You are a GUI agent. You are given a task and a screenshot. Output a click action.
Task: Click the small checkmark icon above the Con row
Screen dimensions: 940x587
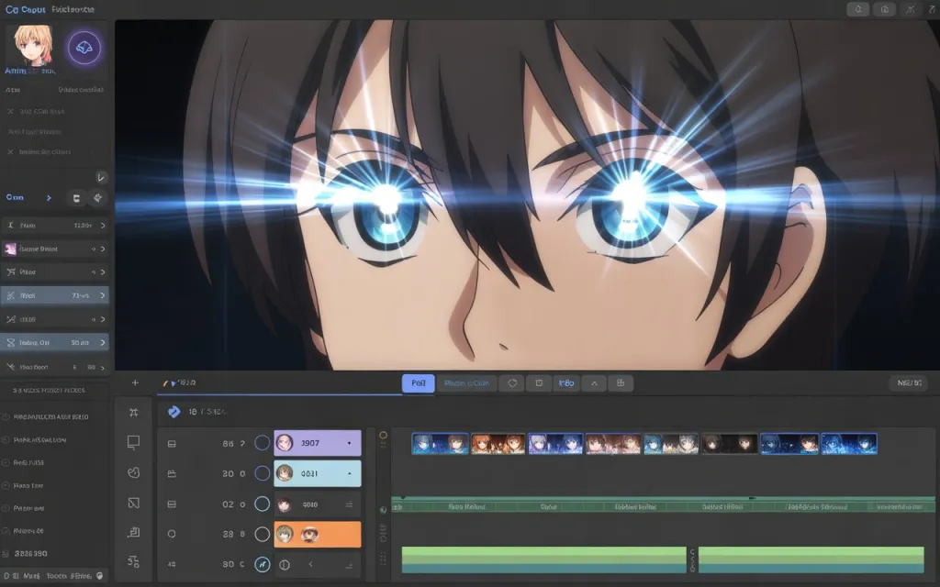pyautogui.click(x=101, y=177)
